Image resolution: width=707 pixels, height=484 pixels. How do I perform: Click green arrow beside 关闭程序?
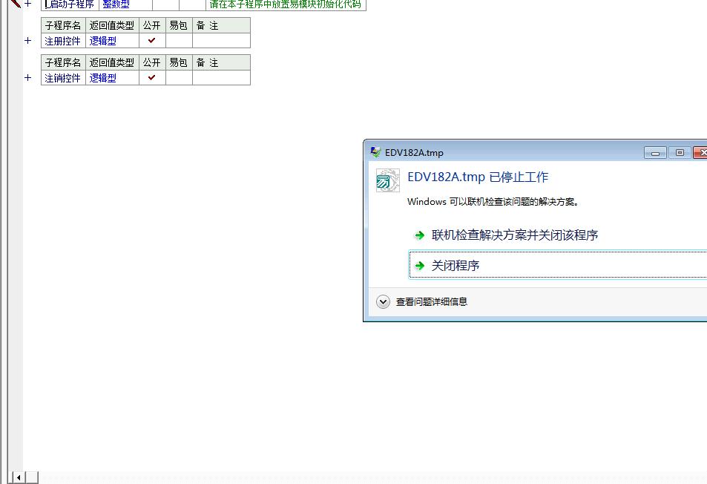tap(420, 266)
